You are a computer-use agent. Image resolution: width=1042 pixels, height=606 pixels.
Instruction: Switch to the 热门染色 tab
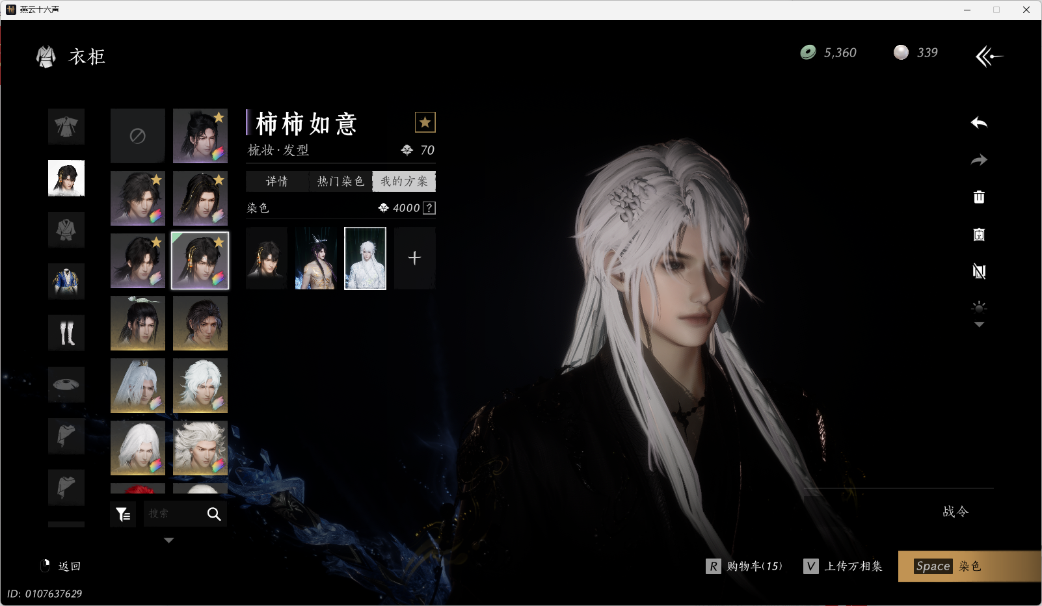pos(340,181)
